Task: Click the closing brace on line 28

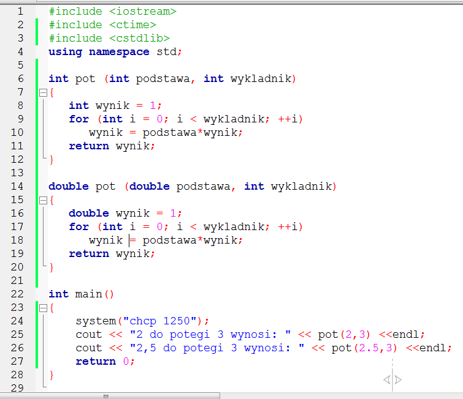Action: pos(52,375)
